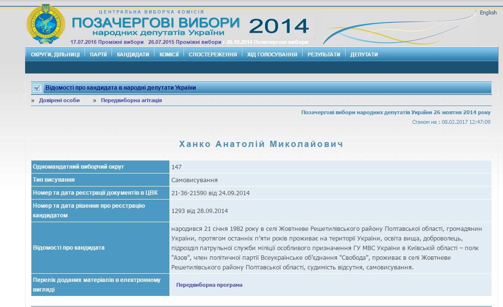
Task: Switch site language to English
Action: click(x=488, y=13)
